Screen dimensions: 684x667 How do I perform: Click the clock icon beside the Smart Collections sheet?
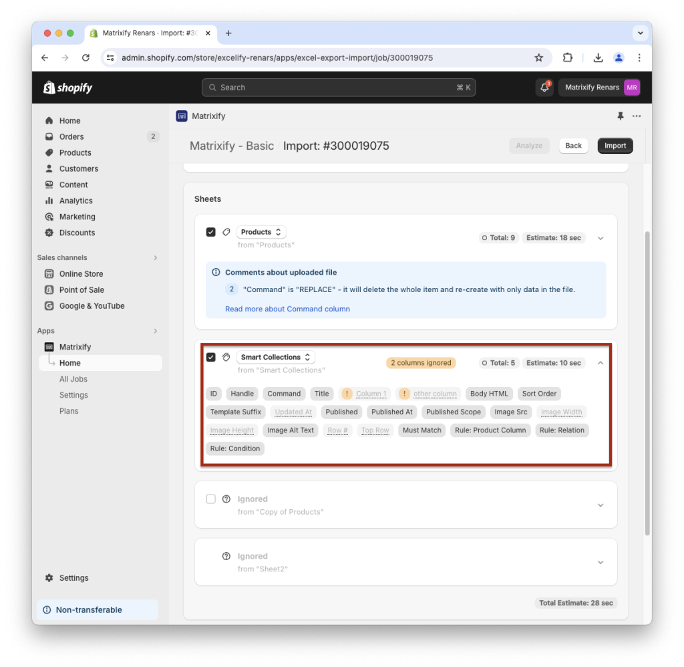(225, 357)
